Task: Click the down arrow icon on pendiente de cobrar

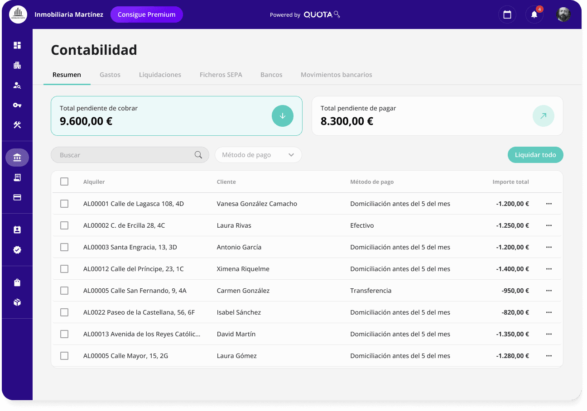Action: coord(283,116)
